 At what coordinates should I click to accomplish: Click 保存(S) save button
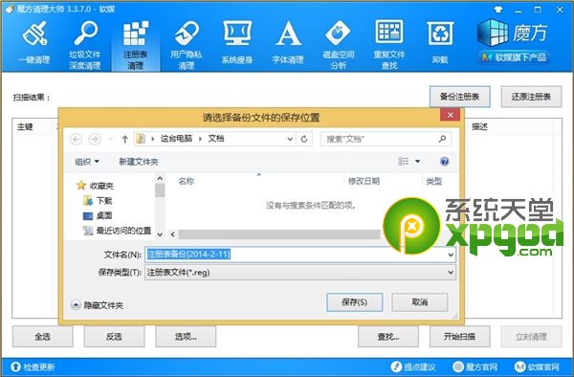tap(354, 302)
